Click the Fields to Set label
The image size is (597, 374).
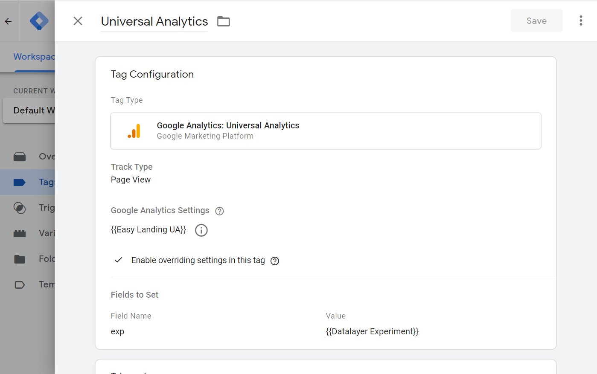point(134,295)
